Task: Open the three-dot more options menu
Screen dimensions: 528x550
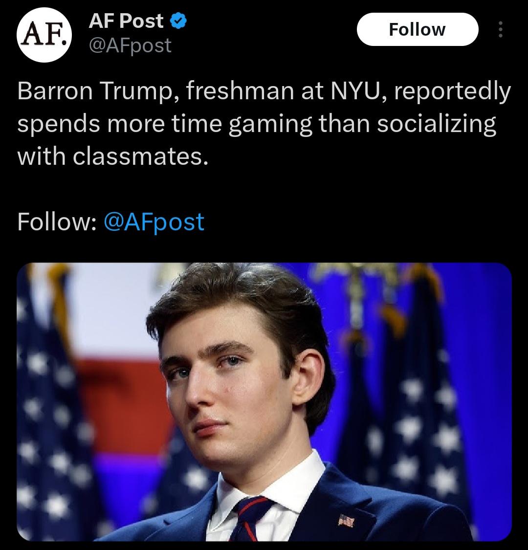Action: [x=499, y=30]
